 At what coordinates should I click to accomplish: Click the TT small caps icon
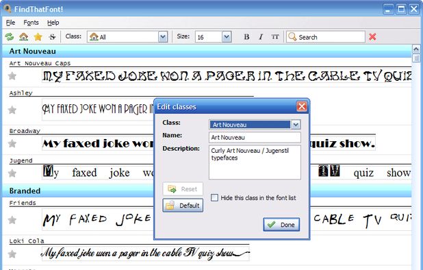coord(275,37)
